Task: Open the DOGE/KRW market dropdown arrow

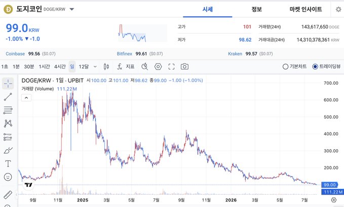Action: coord(72,10)
